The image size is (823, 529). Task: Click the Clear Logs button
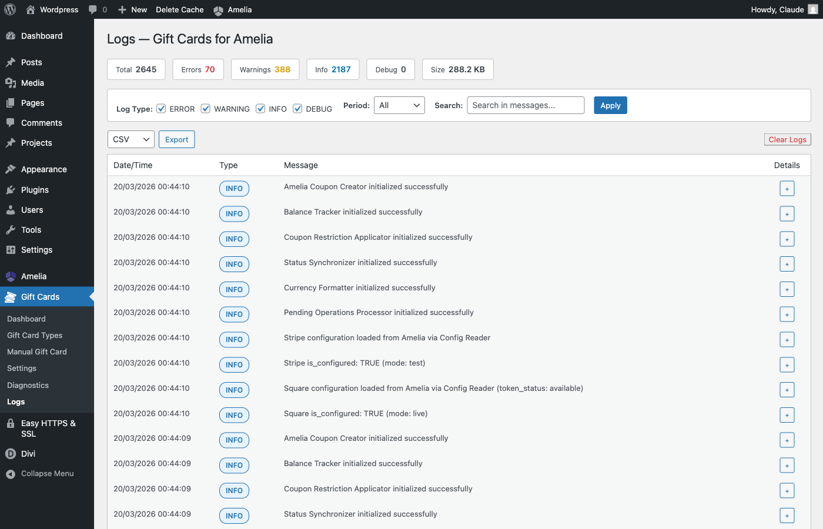(x=787, y=139)
